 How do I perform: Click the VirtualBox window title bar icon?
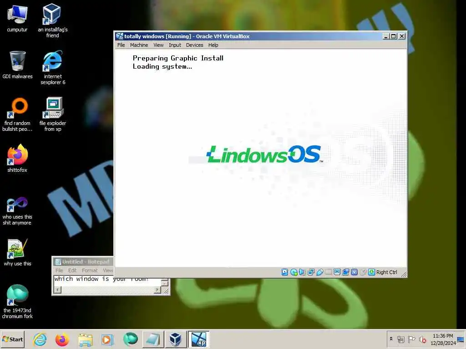[x=120, y=36]
